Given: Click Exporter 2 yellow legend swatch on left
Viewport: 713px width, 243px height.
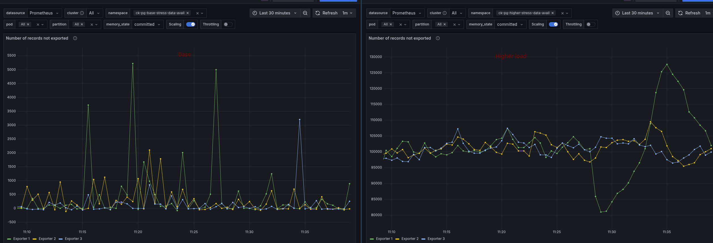Looking at the screenshot, I should pos(35,239).
